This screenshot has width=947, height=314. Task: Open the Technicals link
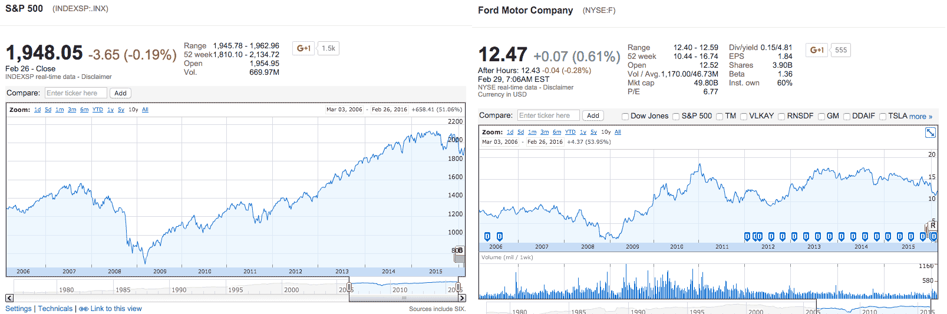coord(55,309)
